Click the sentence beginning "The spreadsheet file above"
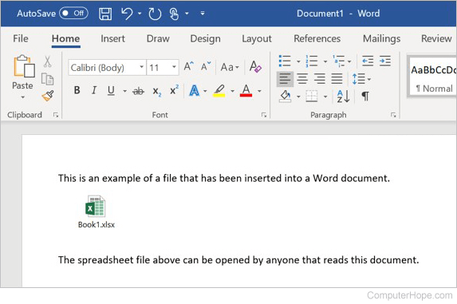 tap(238, 259)
